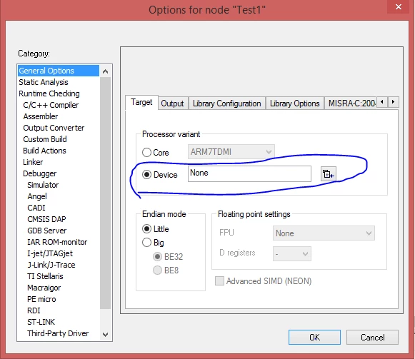Select Assembler category

pyautogui.click(x=41, y=116)
